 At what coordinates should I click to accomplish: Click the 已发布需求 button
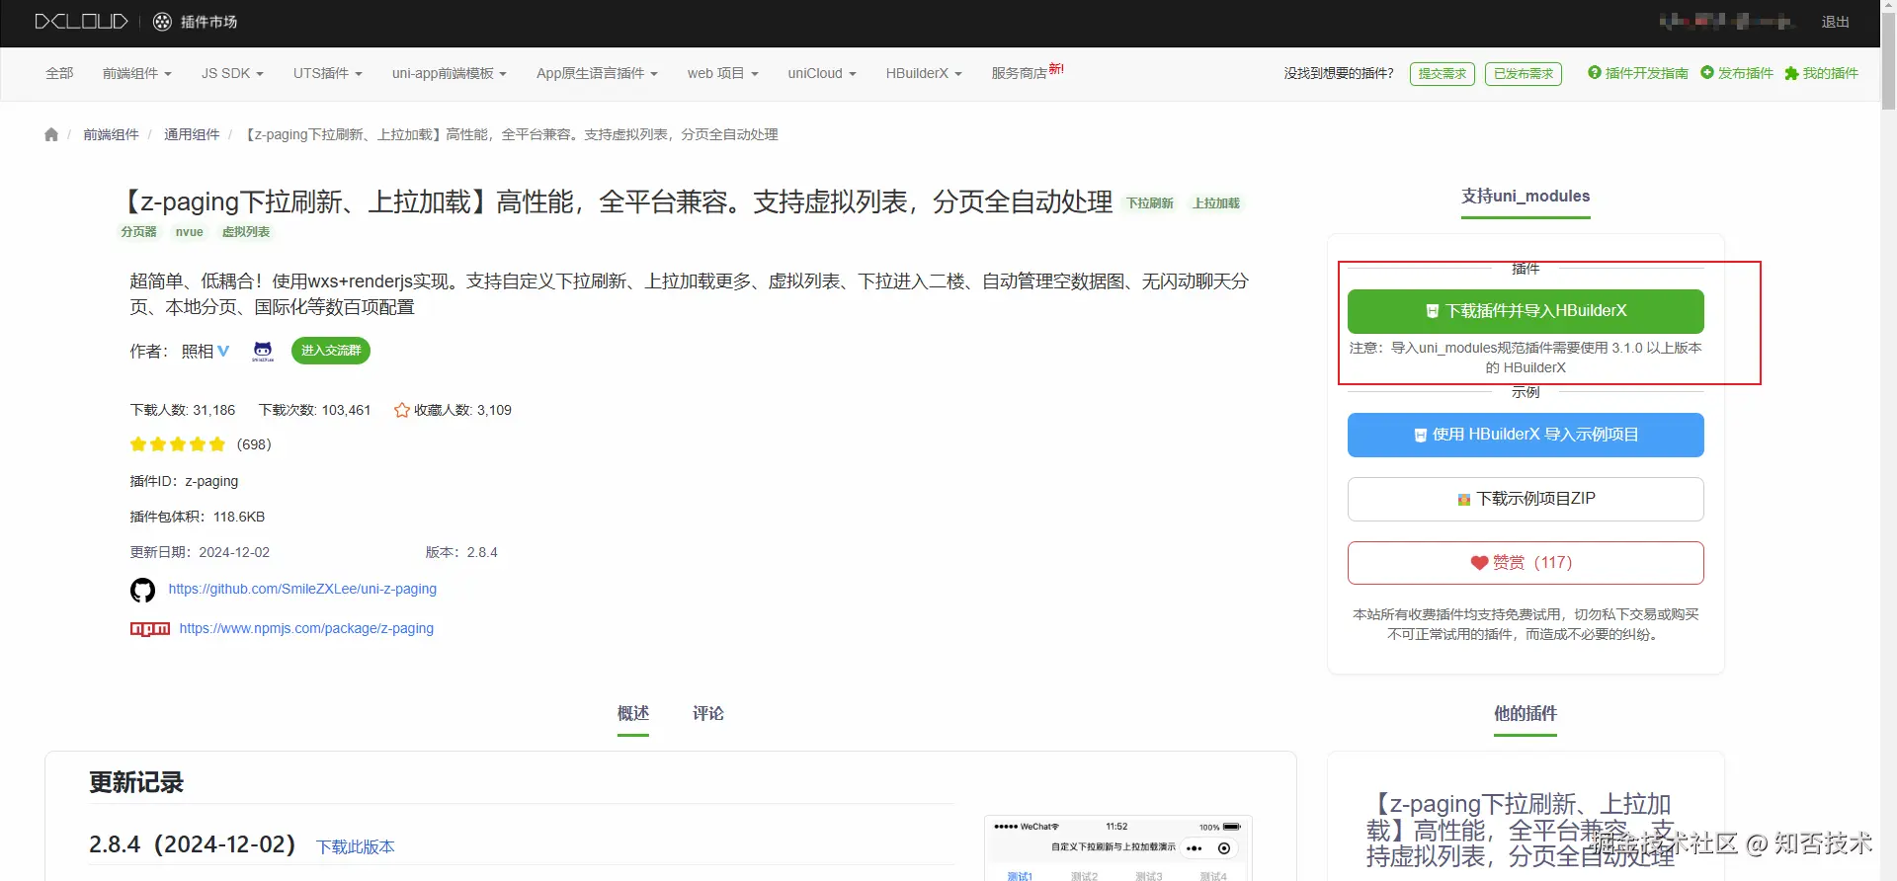[x=1524, y=74]
